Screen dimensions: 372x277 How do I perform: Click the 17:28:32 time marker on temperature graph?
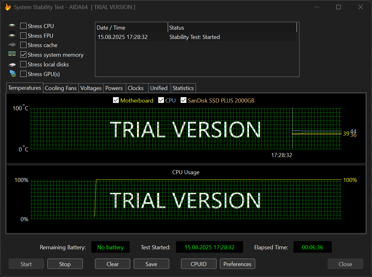[282, 155]
